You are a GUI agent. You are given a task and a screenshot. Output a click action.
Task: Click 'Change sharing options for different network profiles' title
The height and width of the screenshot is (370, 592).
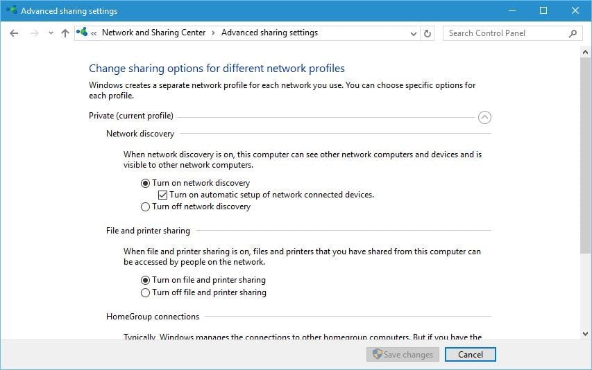(x=217, y=68)
